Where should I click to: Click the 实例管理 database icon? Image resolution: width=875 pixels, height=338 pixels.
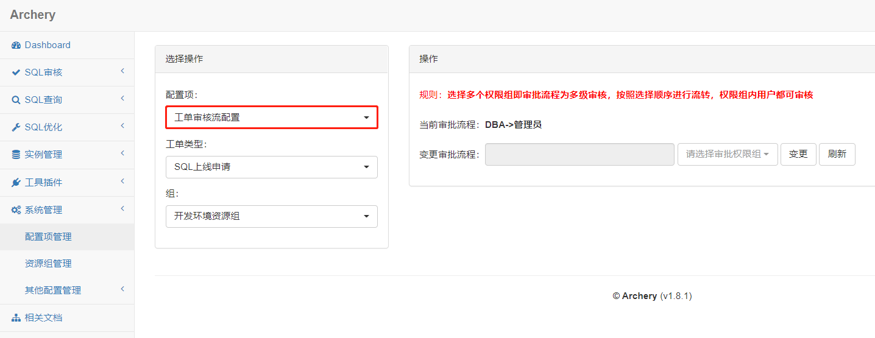(16, 155)
